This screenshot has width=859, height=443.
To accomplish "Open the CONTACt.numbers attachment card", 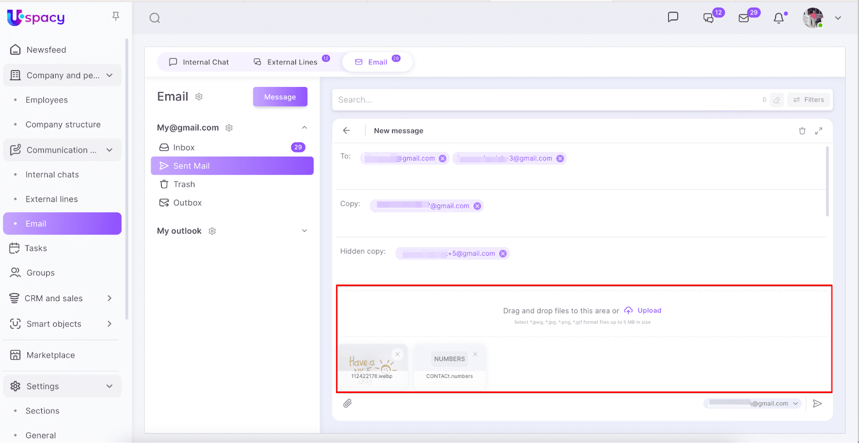I will (x=449, y=366).
